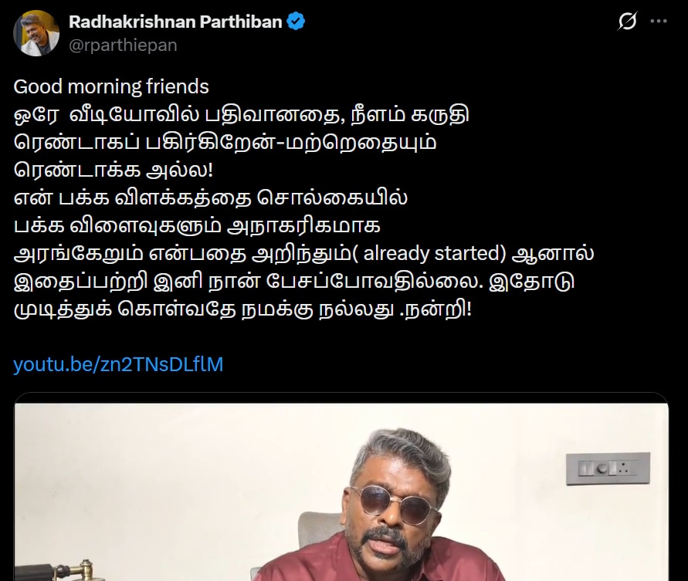Click the Tamil line containing அல்ல!
688x581 pixels.
coord(114,171)
